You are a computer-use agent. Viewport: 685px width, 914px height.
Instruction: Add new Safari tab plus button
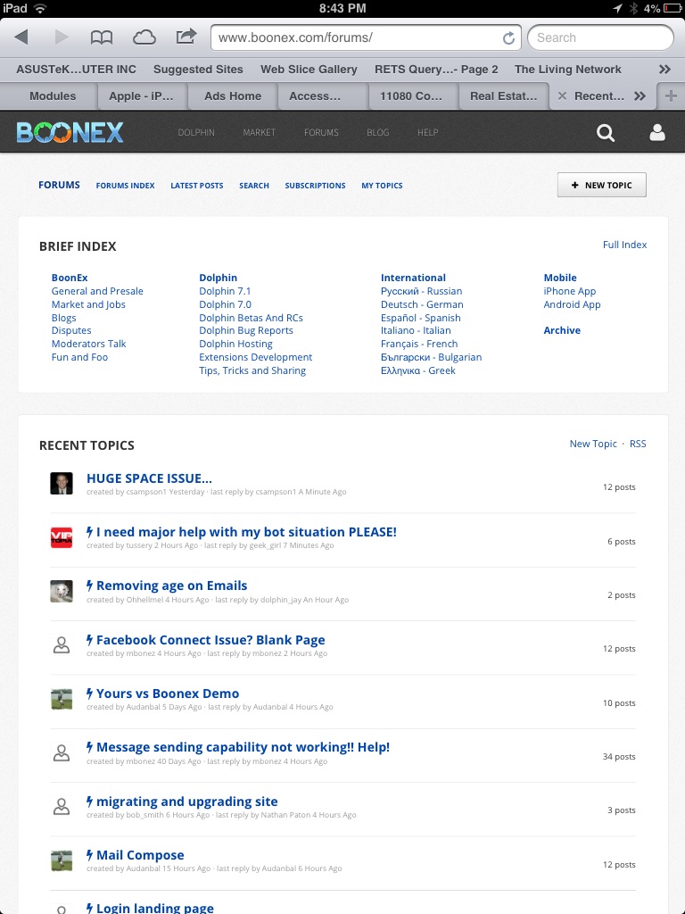click(x=671, y=96)
